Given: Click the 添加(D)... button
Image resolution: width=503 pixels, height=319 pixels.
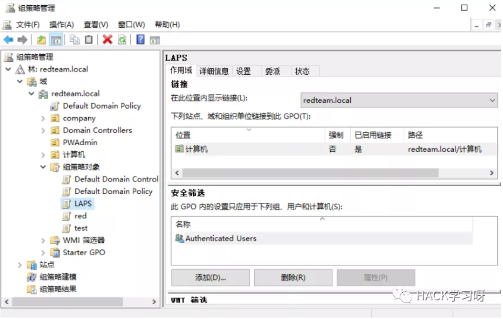Looking at the screenshot, I should click(210, 278).
